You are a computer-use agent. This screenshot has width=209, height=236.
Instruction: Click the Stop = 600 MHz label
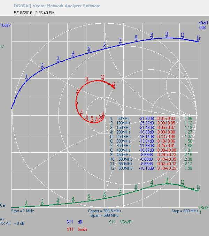tap(185, 211)
